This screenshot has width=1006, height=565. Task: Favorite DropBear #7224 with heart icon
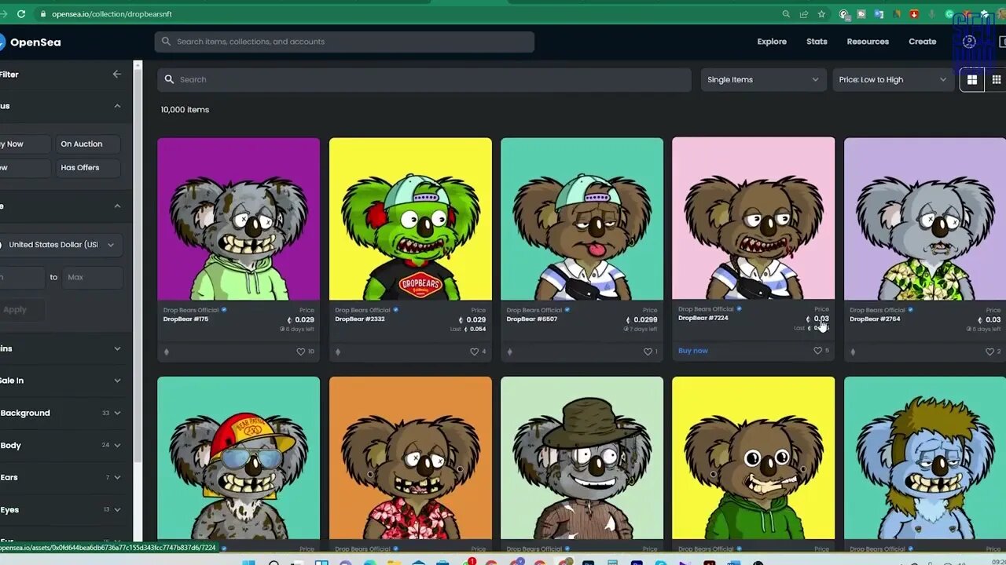click(x=817, y=351)
